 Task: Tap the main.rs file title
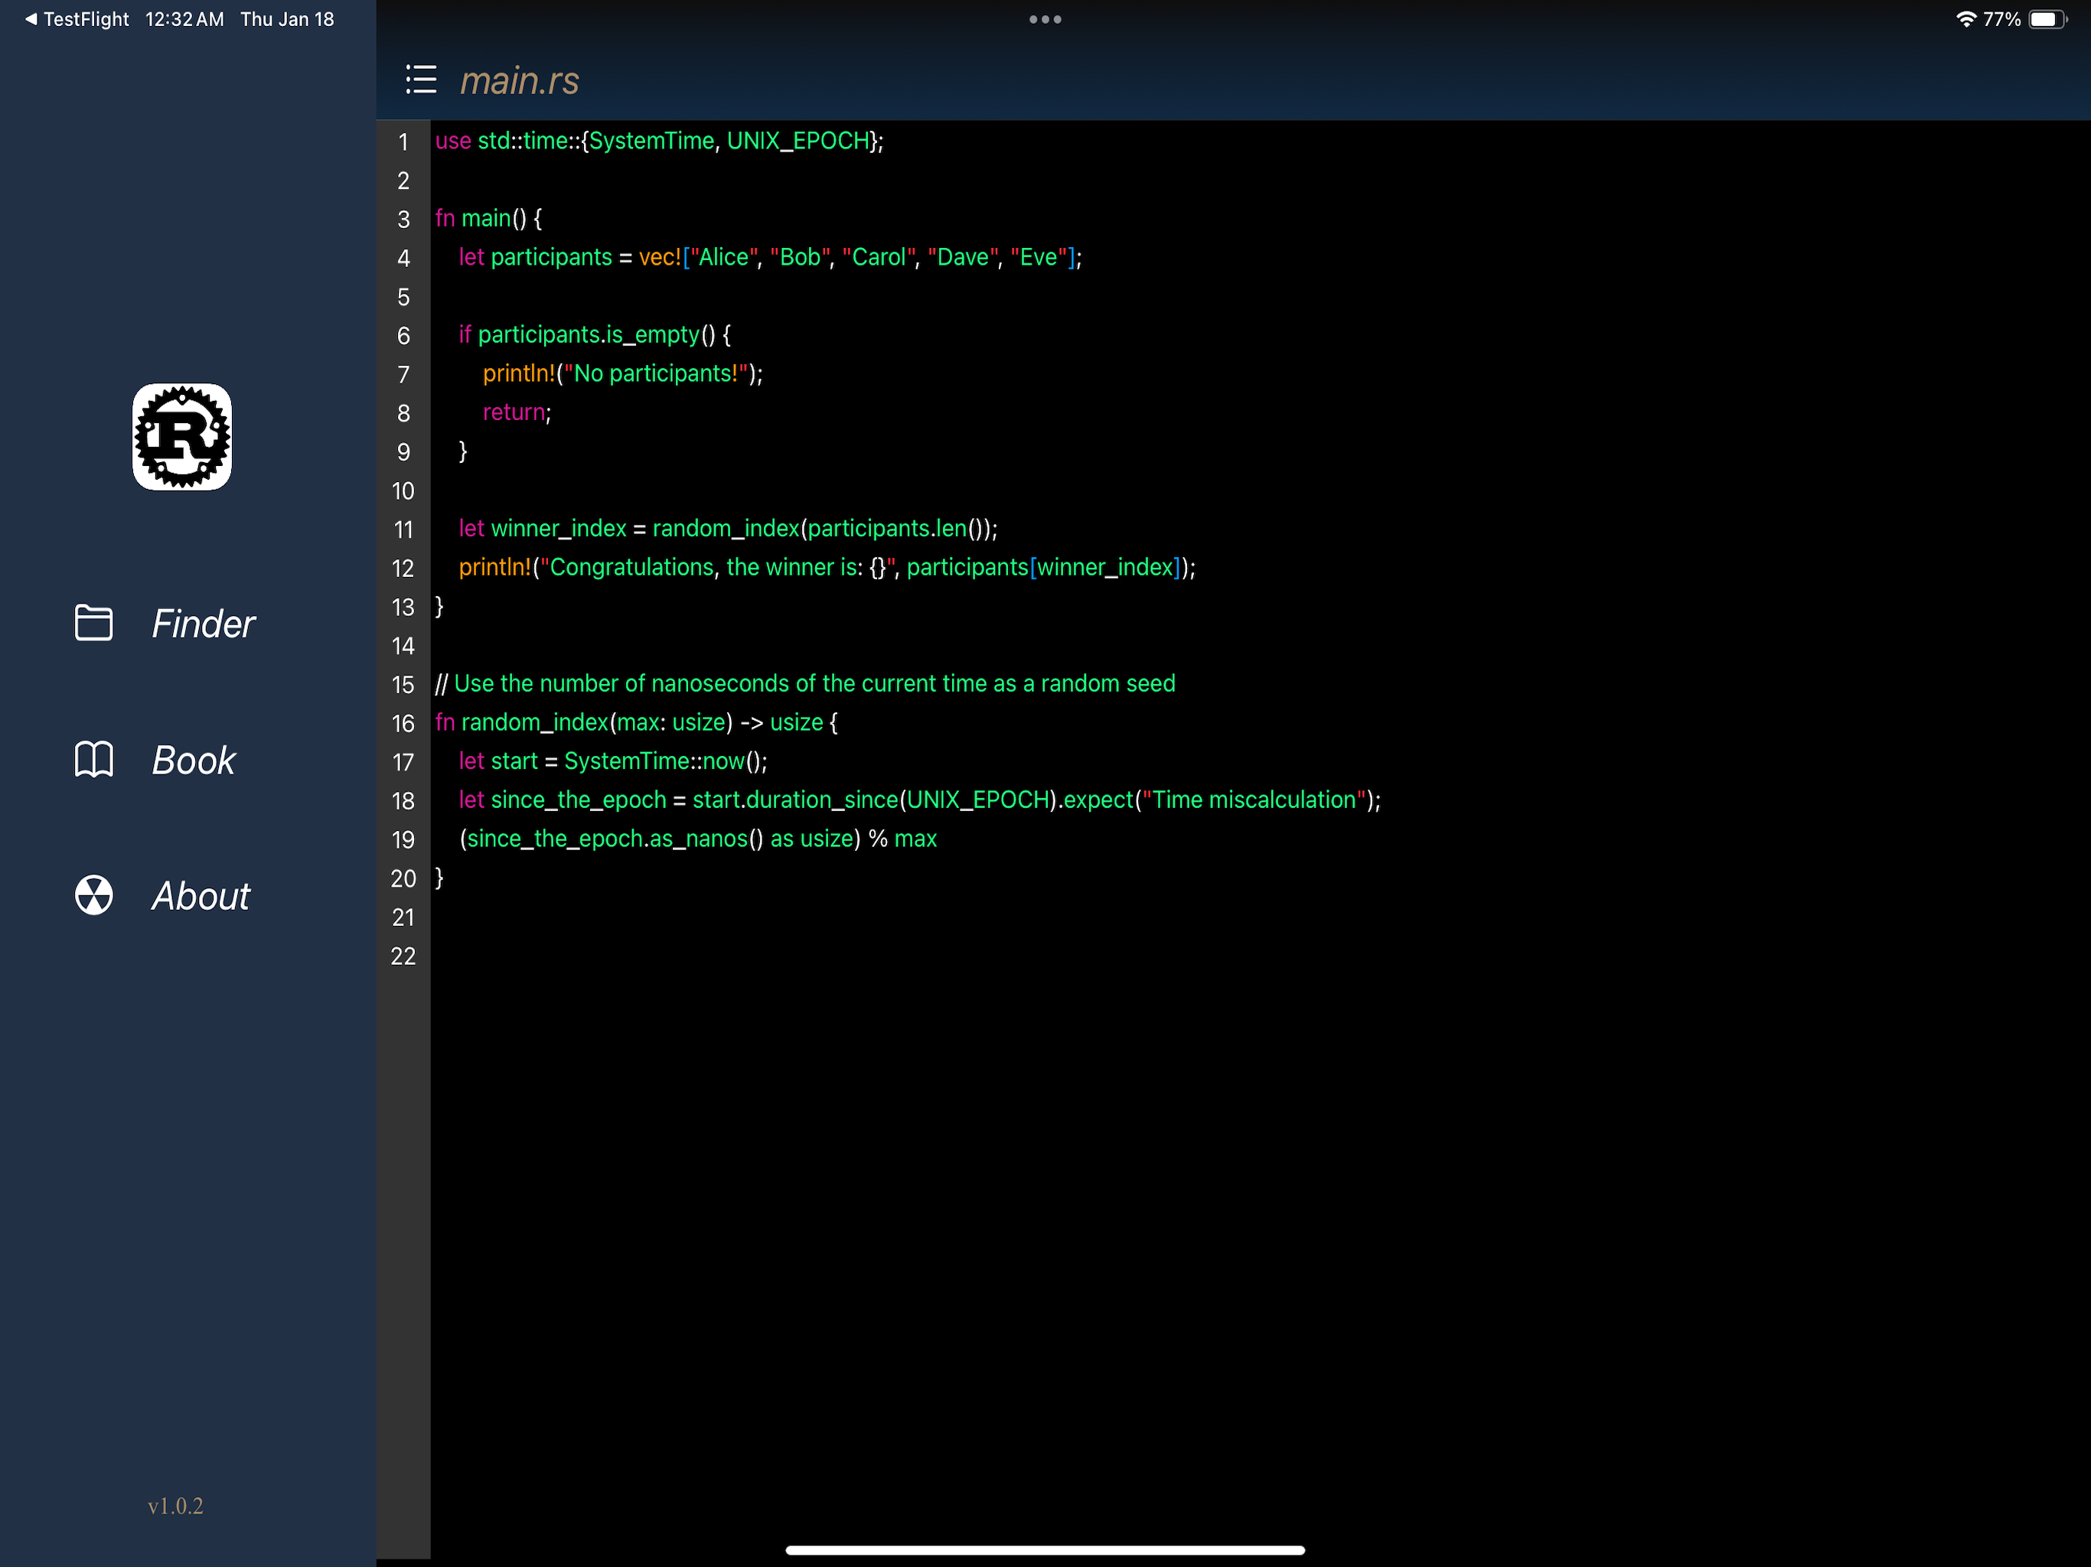[x=519, y=81]
